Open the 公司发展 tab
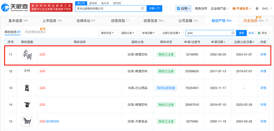This screenshot has width=274, height=131. [188, 21]
